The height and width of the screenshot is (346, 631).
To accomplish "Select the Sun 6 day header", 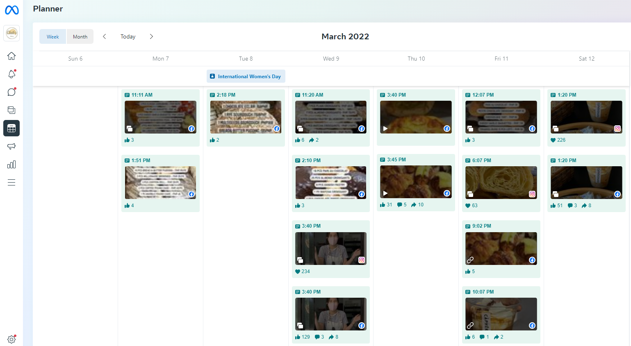I will click(x=75, y=59).
